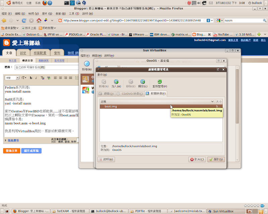Image resolution: width=268 pixels, height=214 pixels.
Task: Switch to CD/DVD 映像(C) tab
Action: pos(130,94)
